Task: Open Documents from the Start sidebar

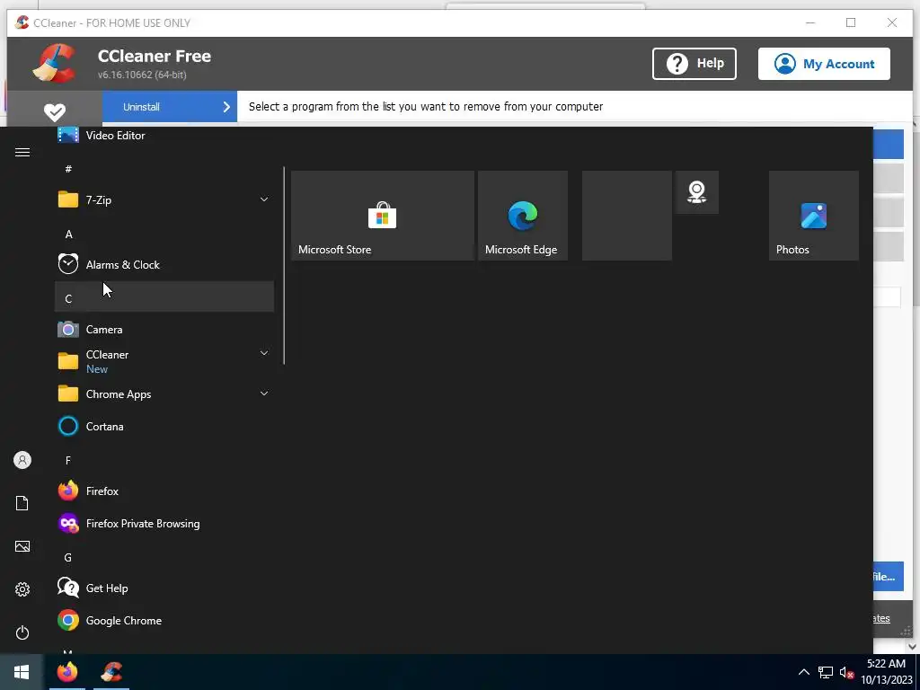Action: click(22, 503)
